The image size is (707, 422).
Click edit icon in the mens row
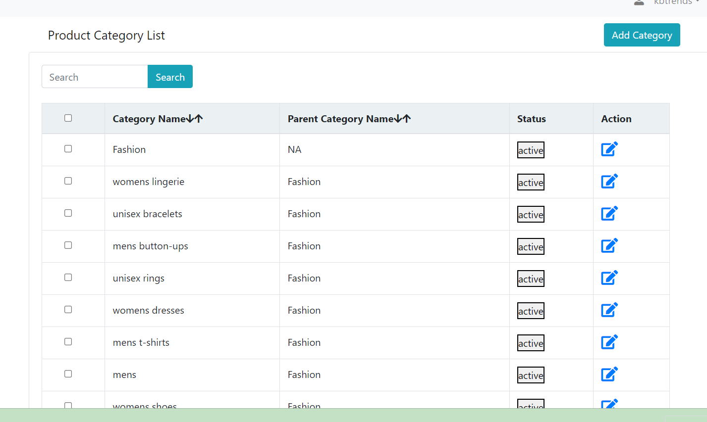point(609,374)
